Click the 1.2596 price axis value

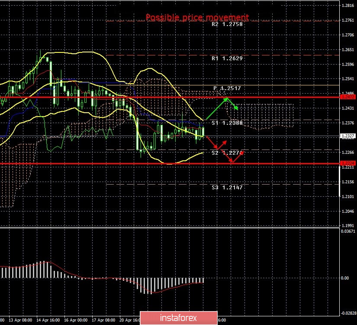coord(348,65)
